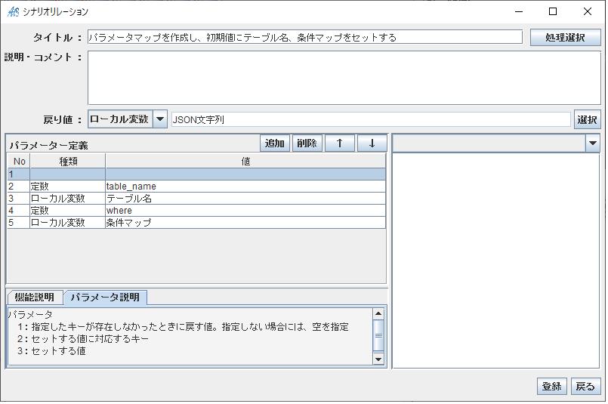608x404 pixels.
Task: Click the 値 column header
Action: pyautogui.click(x=245, y=162)
